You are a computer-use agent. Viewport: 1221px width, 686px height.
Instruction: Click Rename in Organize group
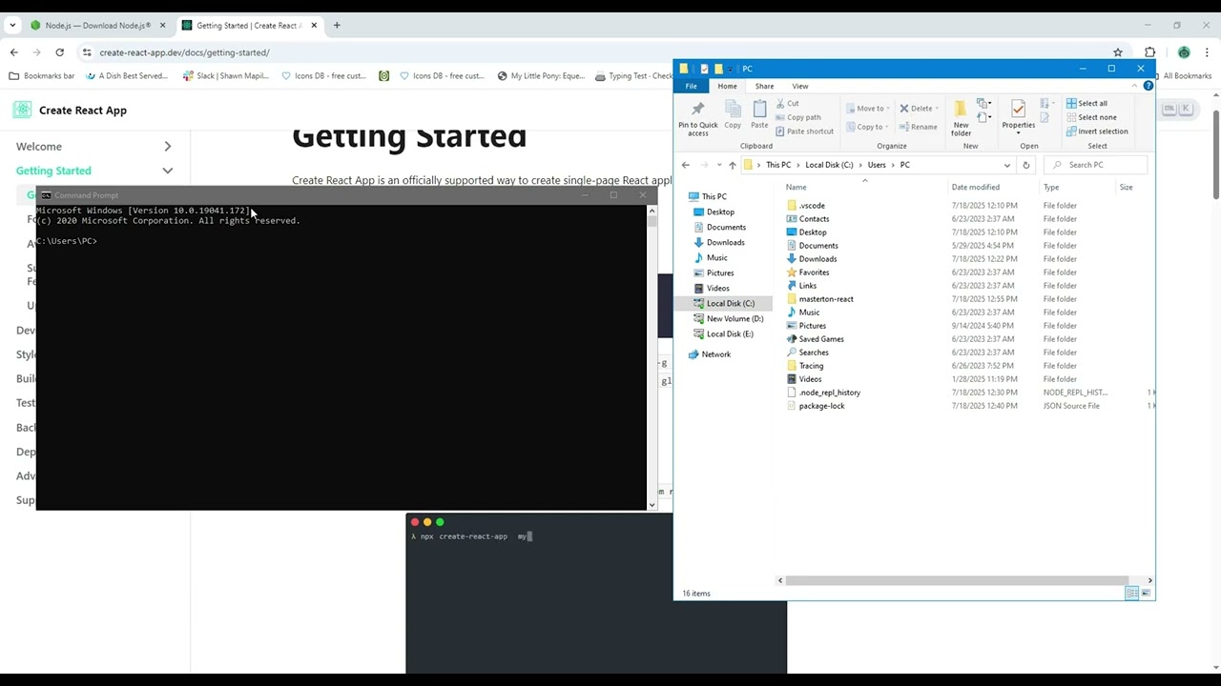(x=917, y=127)
